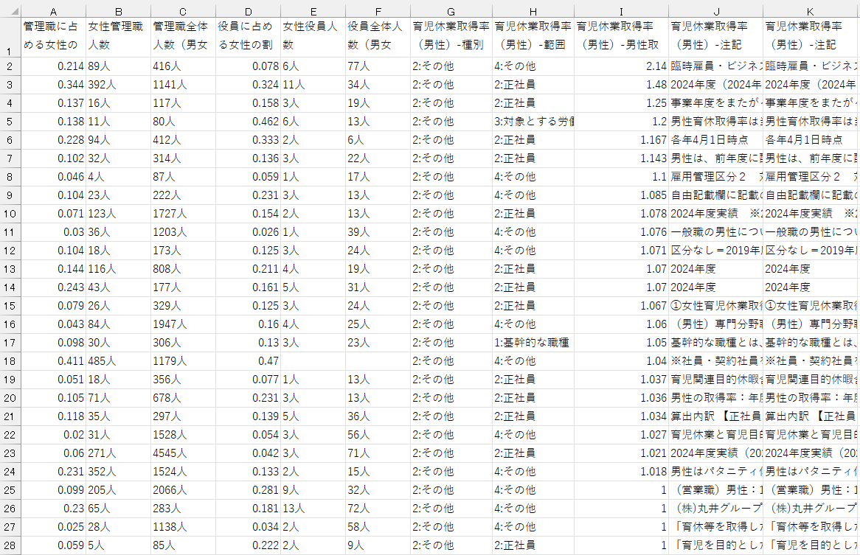Screen dimensions: 860x555
Task: Click cell J26 starting with (株)丸井グループ
Action: (715, 509)
